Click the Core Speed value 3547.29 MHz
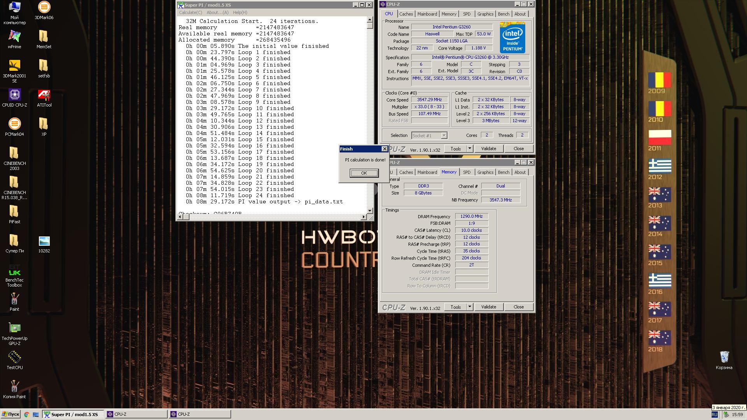 (429, 100)
